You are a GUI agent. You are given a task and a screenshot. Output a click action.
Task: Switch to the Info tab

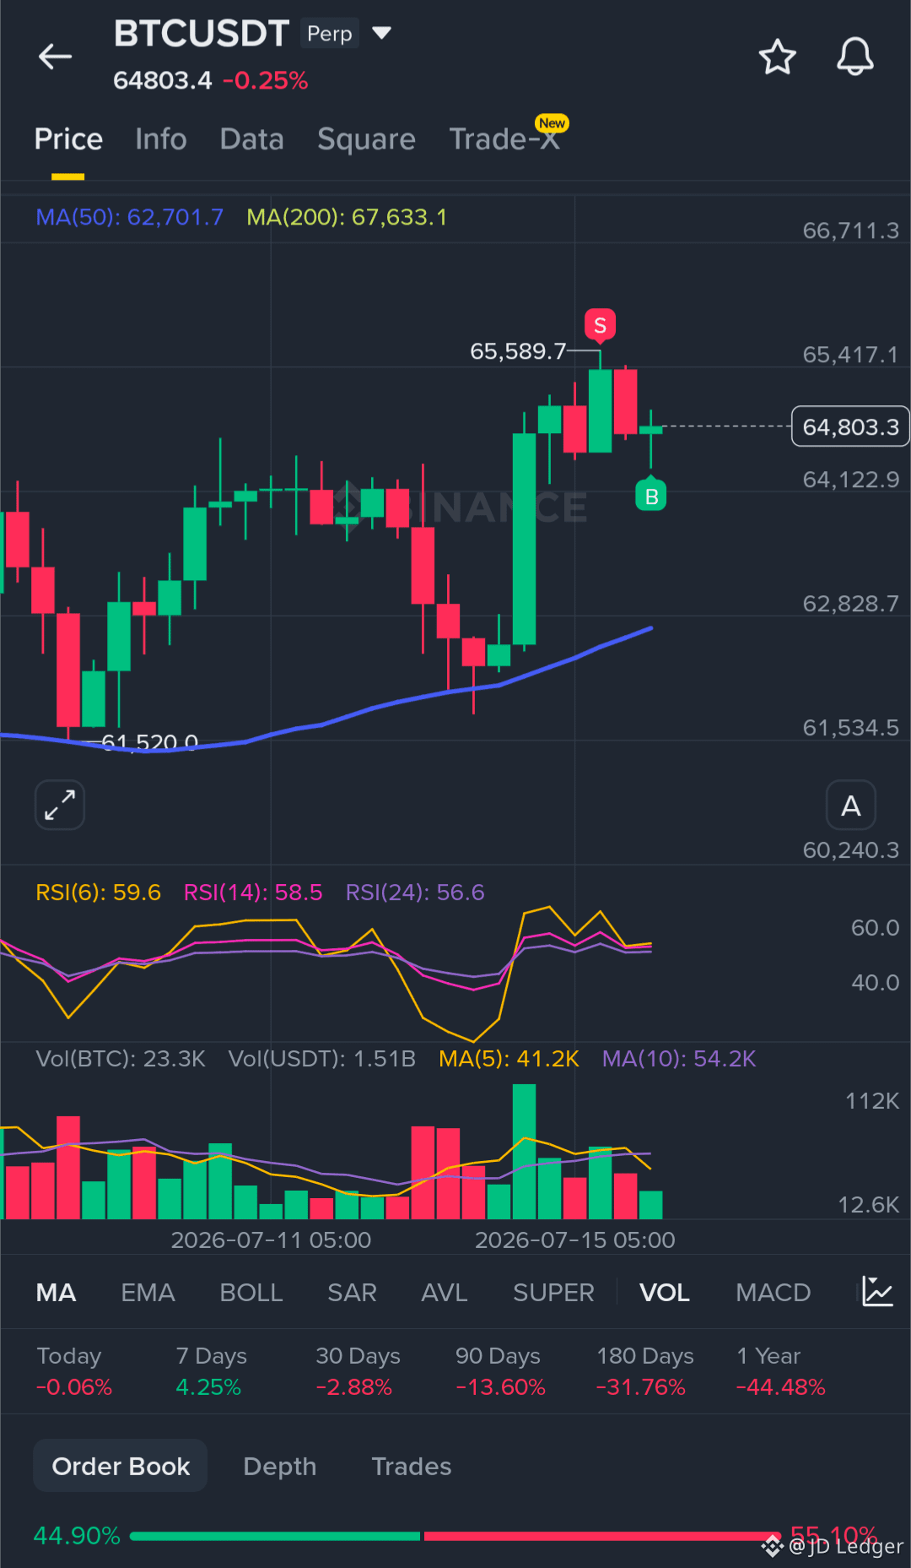[161, 139]
